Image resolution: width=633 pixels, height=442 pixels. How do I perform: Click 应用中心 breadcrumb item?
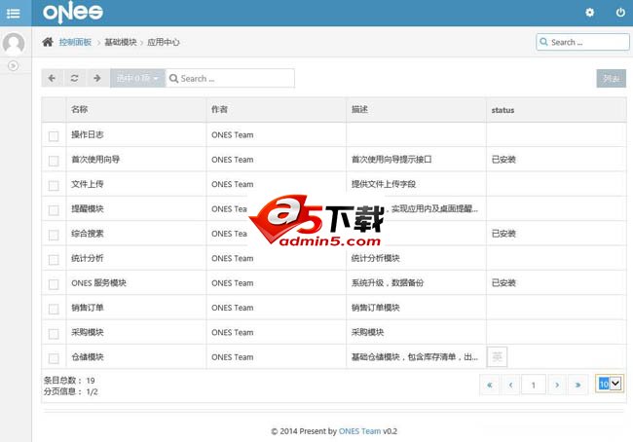pos(163,42)
